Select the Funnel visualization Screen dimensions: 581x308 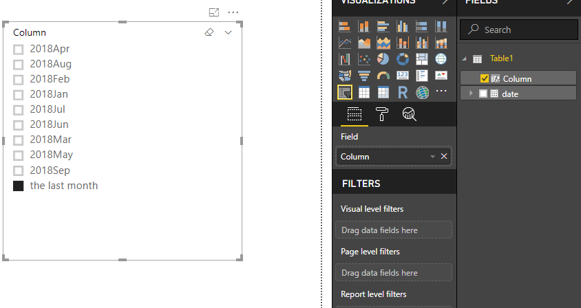point(364,76)
